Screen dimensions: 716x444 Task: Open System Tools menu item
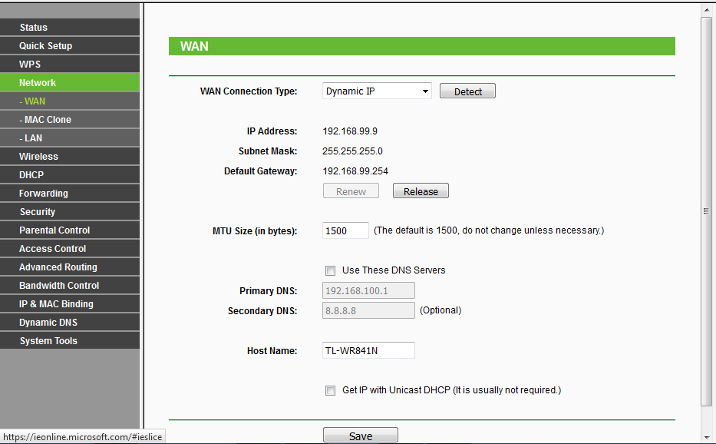click(70, 340)
